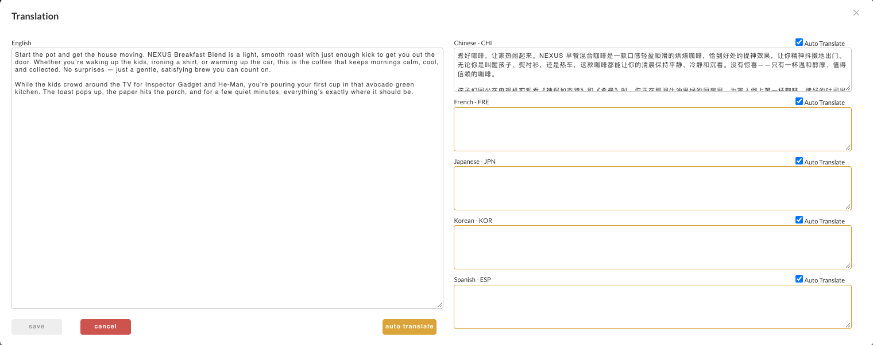The image size is (873, 345).
Task: Click inside the Spanish translation text box
Action: (x=652, y=307)
